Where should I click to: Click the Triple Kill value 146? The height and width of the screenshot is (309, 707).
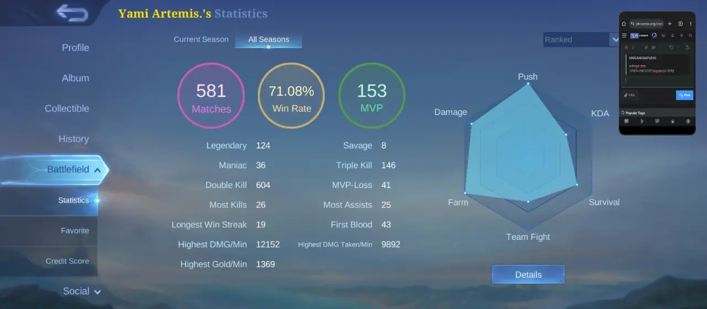[388, 165]
